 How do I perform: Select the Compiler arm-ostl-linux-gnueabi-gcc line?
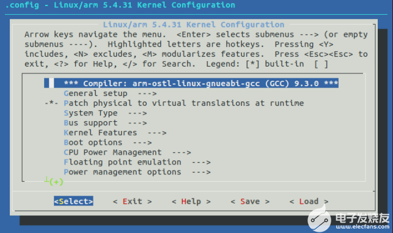click(x=191, y=83)
